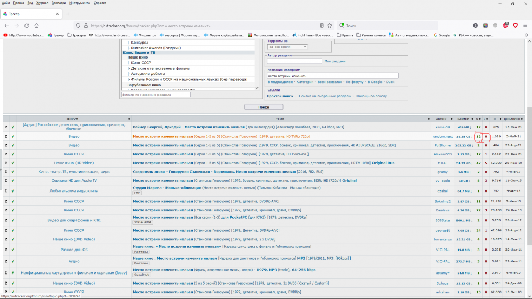Open the Трекеры bookmarks folder
Screen dimensions: 532x299
(x=77, y=35)
